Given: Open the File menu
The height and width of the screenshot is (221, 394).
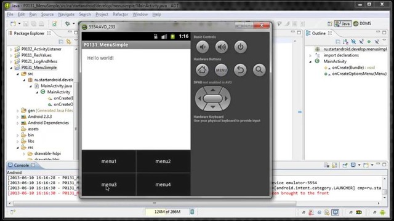Looking at the screenshot, I should click(x=10, y=14).
